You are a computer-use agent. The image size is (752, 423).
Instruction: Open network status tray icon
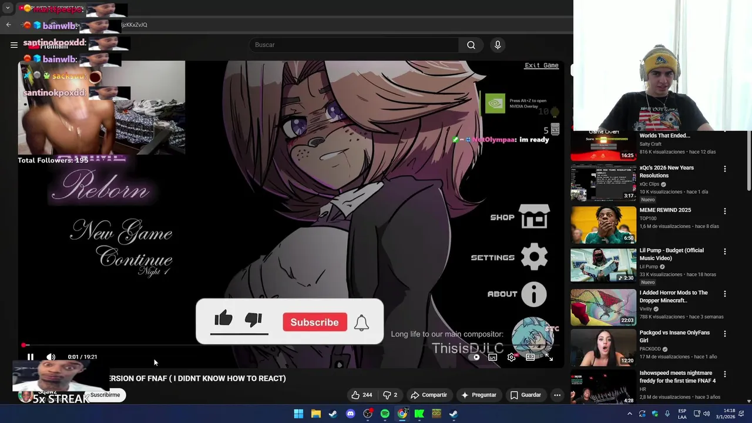click(x=697, y=414)
